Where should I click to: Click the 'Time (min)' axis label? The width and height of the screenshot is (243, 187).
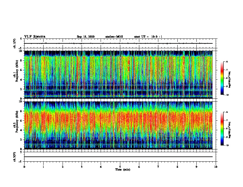[x=123, y=170]
